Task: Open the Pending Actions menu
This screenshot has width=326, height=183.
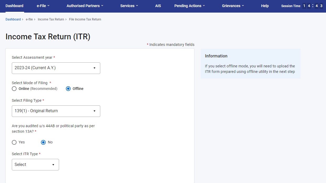Action: [189, 6]
